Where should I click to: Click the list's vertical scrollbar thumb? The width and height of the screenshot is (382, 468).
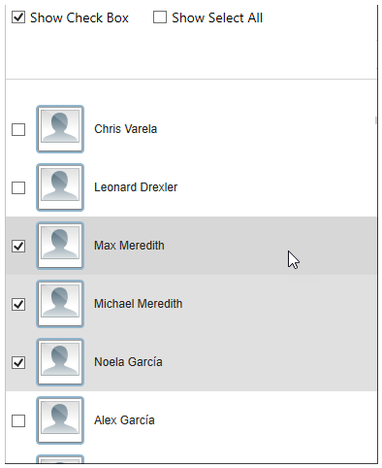[376, 120]
